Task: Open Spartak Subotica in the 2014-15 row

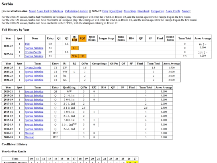Action: point(34,116)
